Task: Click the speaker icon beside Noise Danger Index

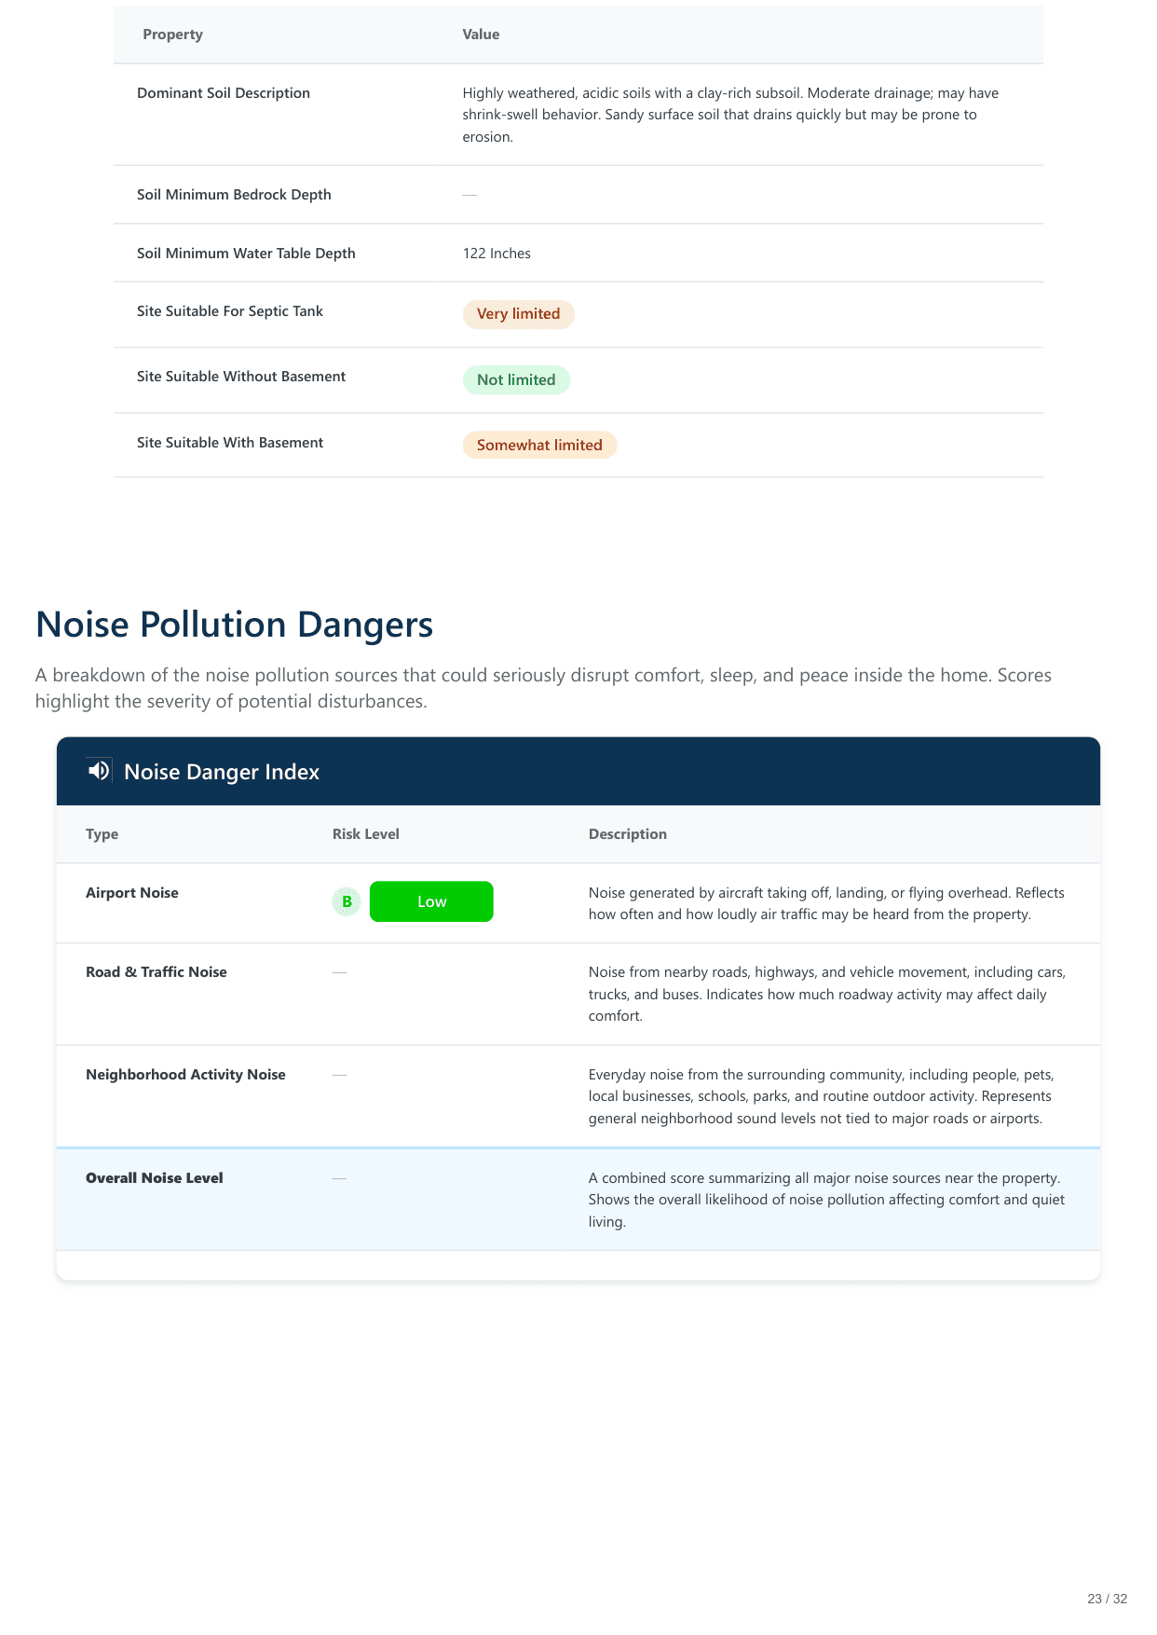Action: [x=99, y=771]
